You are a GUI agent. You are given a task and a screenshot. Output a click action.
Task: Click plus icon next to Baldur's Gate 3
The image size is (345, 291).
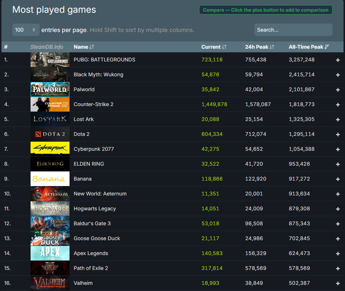[x=338, y=224]
